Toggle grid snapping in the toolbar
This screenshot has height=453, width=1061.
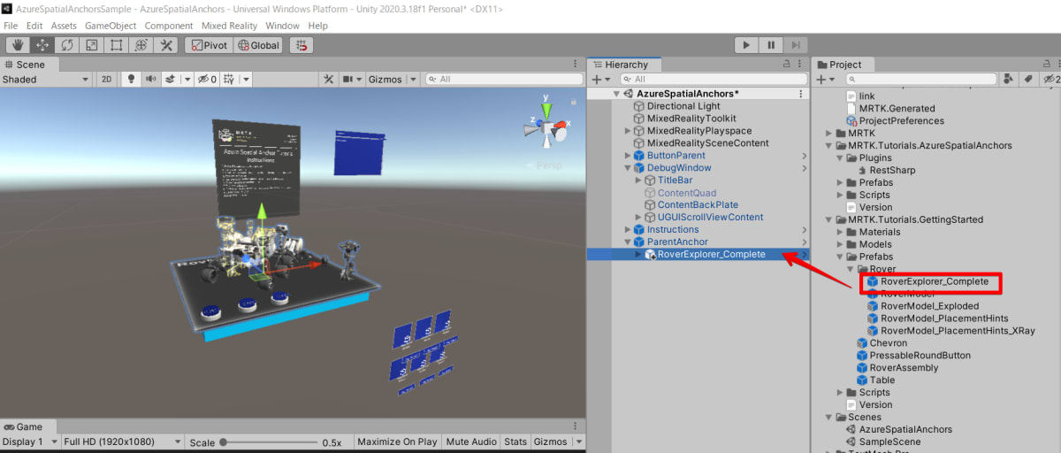[302, 45]
